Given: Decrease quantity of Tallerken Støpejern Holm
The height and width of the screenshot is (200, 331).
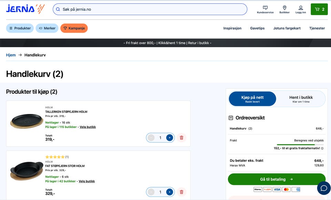Looking at the screenshot, I should point(151,138).
